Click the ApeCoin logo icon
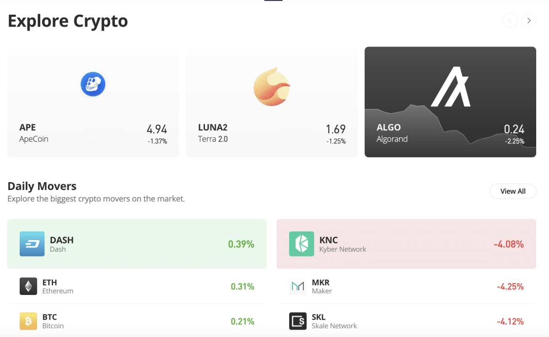 93,84
